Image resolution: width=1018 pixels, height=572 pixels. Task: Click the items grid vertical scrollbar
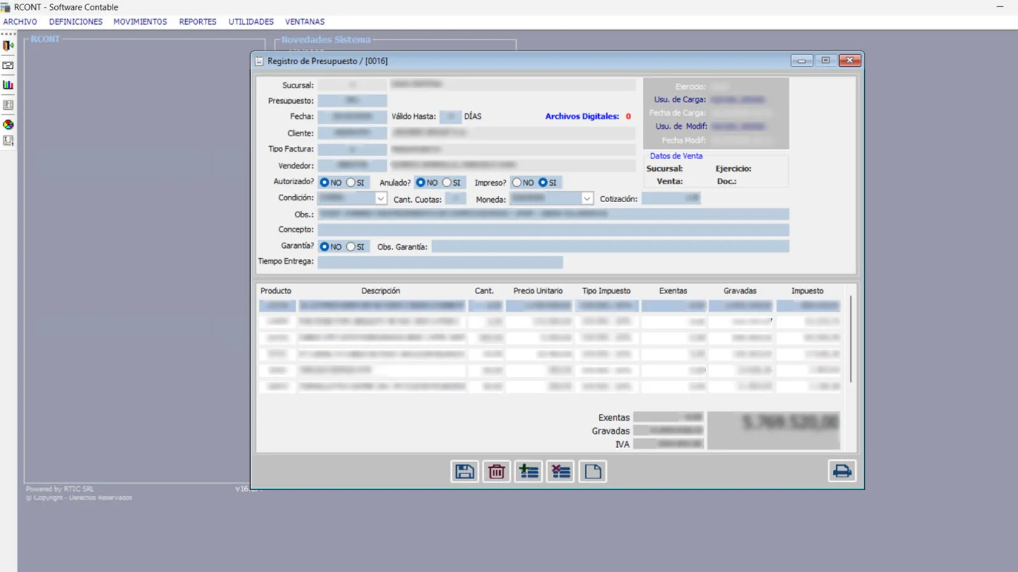[851, 339]
